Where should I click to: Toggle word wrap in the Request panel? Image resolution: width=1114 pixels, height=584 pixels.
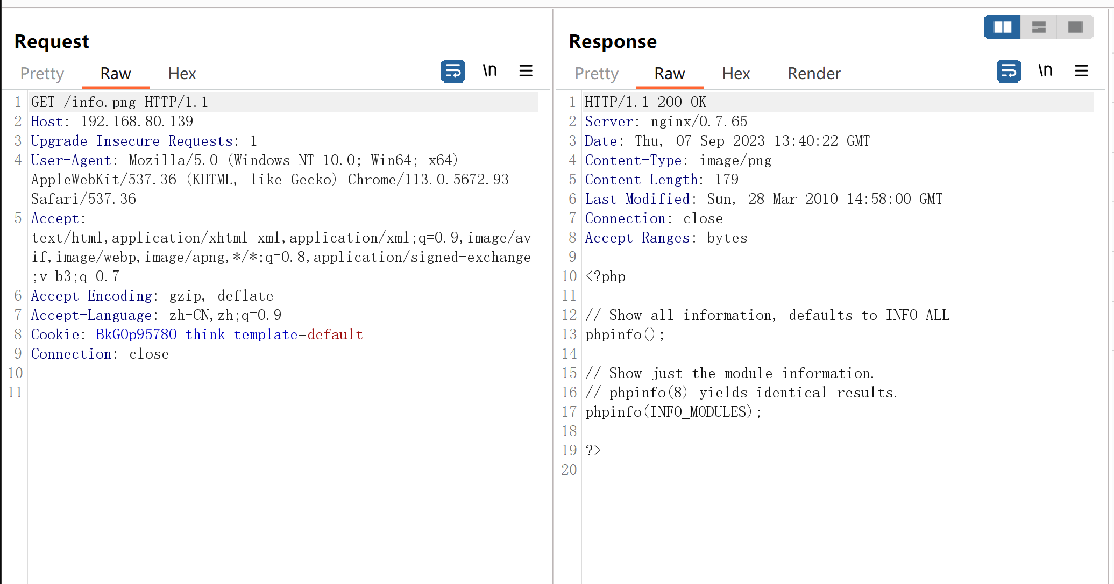click(x=453, y=71)
